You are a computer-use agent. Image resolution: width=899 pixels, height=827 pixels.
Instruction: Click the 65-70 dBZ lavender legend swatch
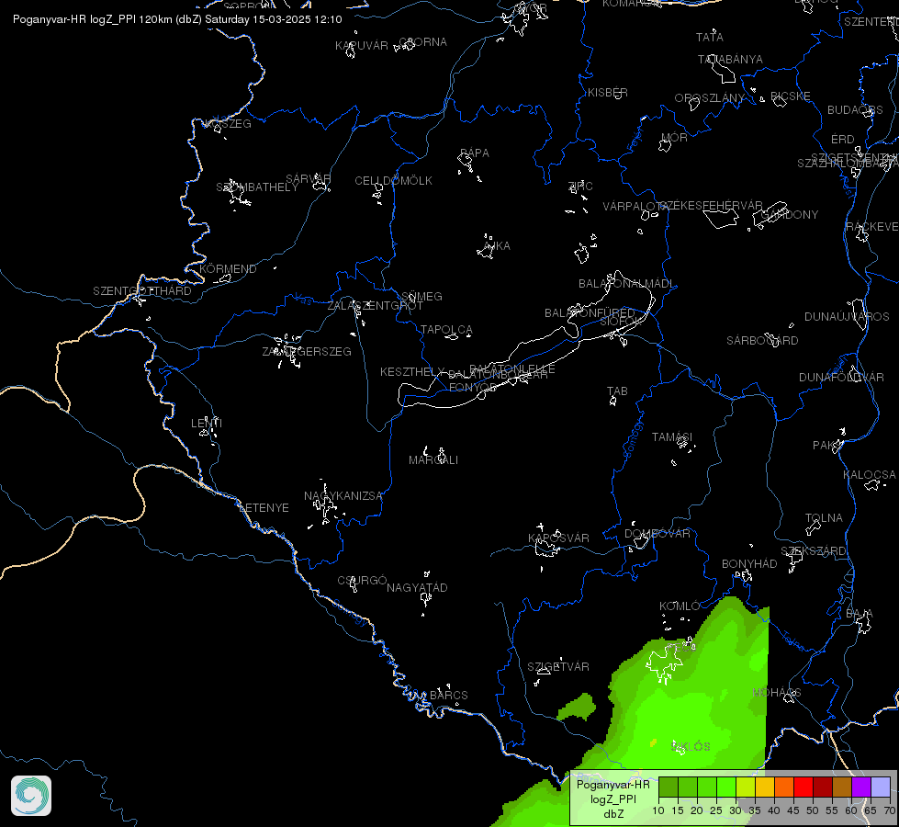[881, 787]
